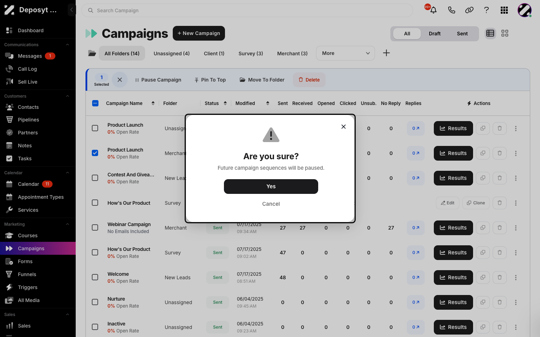This screenshot has height=337, width=540.
Task: Select the Survey (3) folder tab
Action: [x=251, y=54]
